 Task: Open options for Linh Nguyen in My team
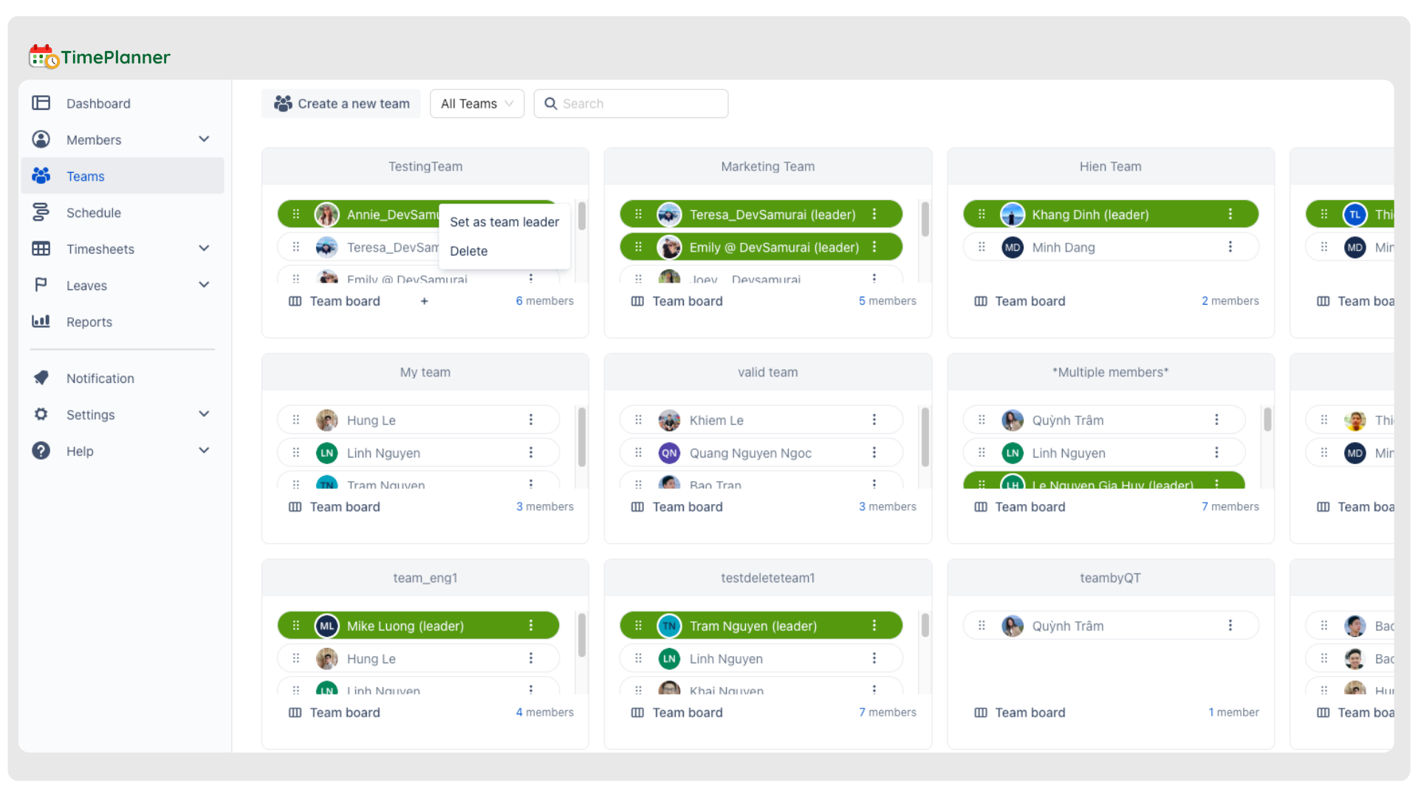tap(531, 452)
